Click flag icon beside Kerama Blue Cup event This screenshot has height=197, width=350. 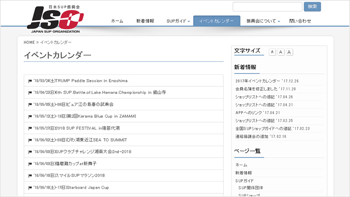(30, 117)
